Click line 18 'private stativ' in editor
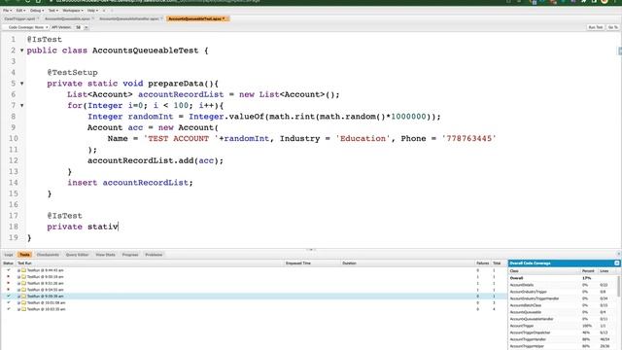Image resolution: width=622 pixels, height=350 pixels. coord(83,227)
